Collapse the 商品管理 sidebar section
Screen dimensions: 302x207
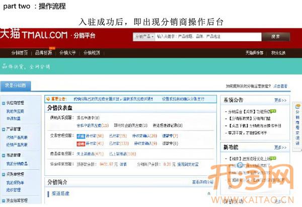(x=4, y=155)
